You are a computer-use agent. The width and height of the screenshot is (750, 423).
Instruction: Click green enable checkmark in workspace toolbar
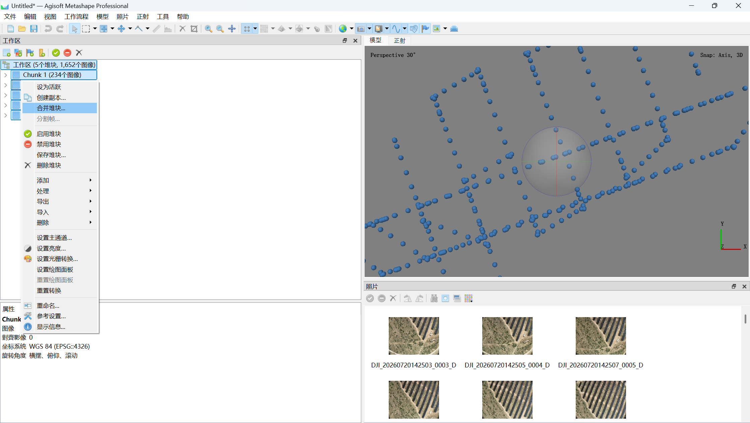pos(56,53)
